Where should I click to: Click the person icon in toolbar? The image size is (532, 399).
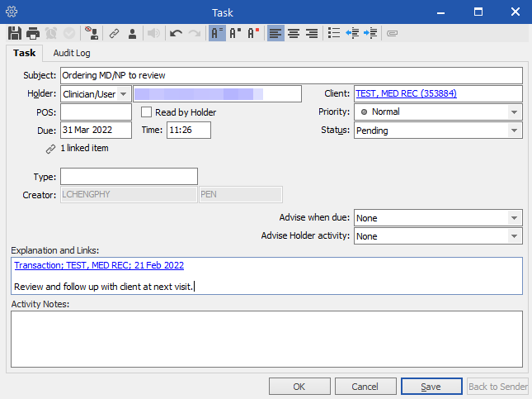[x=132, y=34]
